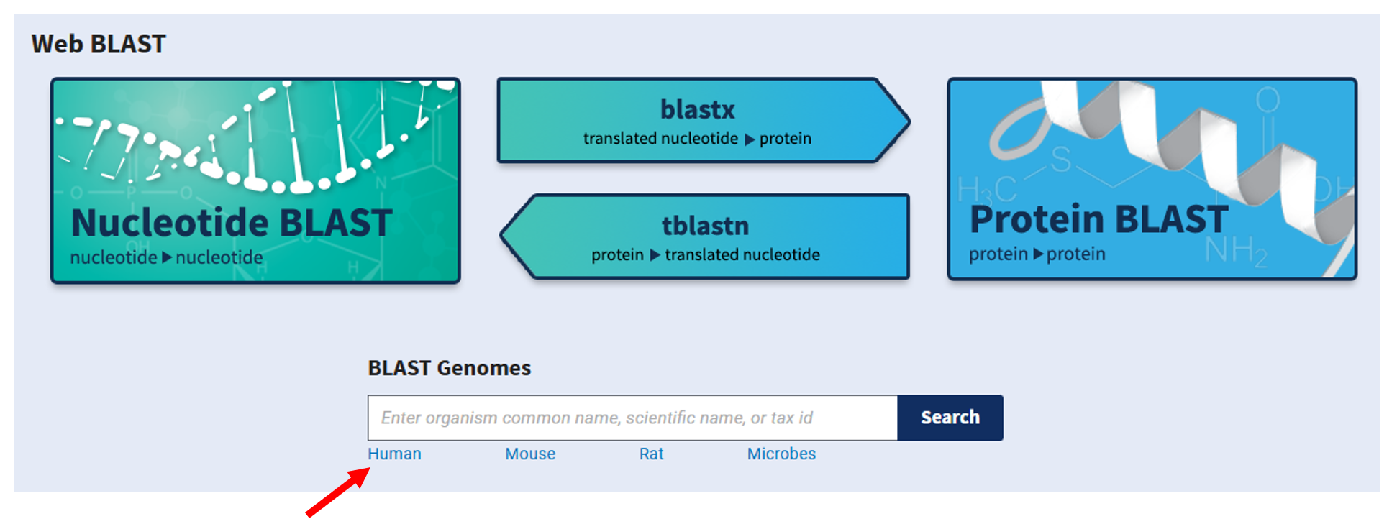Follow the Human genome link
This screenshot has width=1397, height=524.
[394, 454]
